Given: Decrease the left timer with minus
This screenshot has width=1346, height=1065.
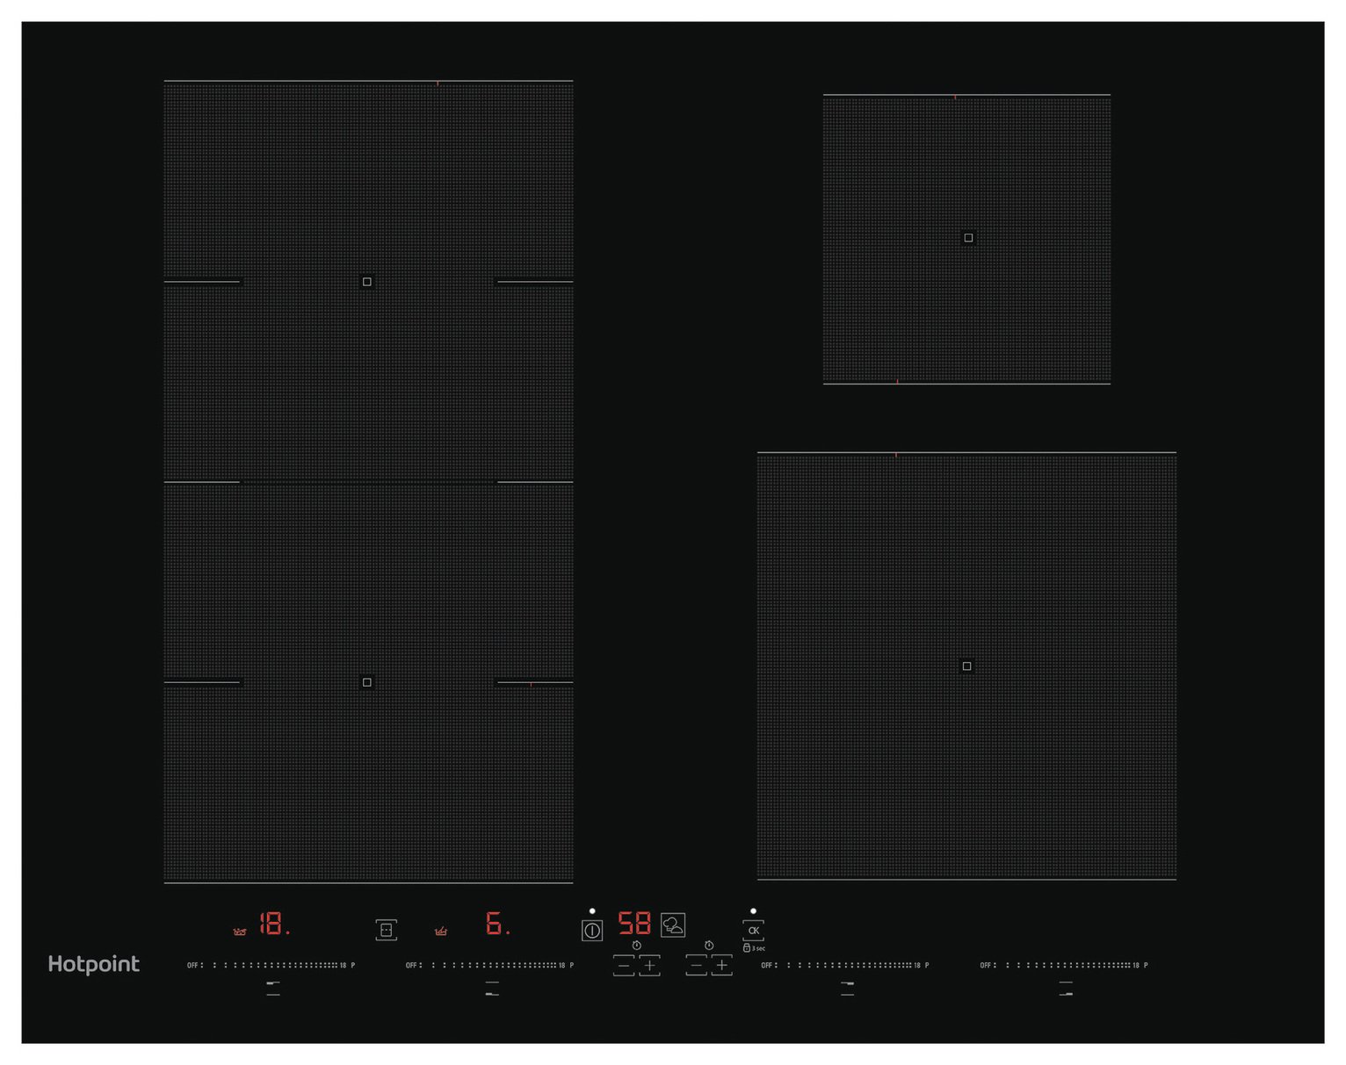Looking at the screenshot, I should click(x=623, y=966).
